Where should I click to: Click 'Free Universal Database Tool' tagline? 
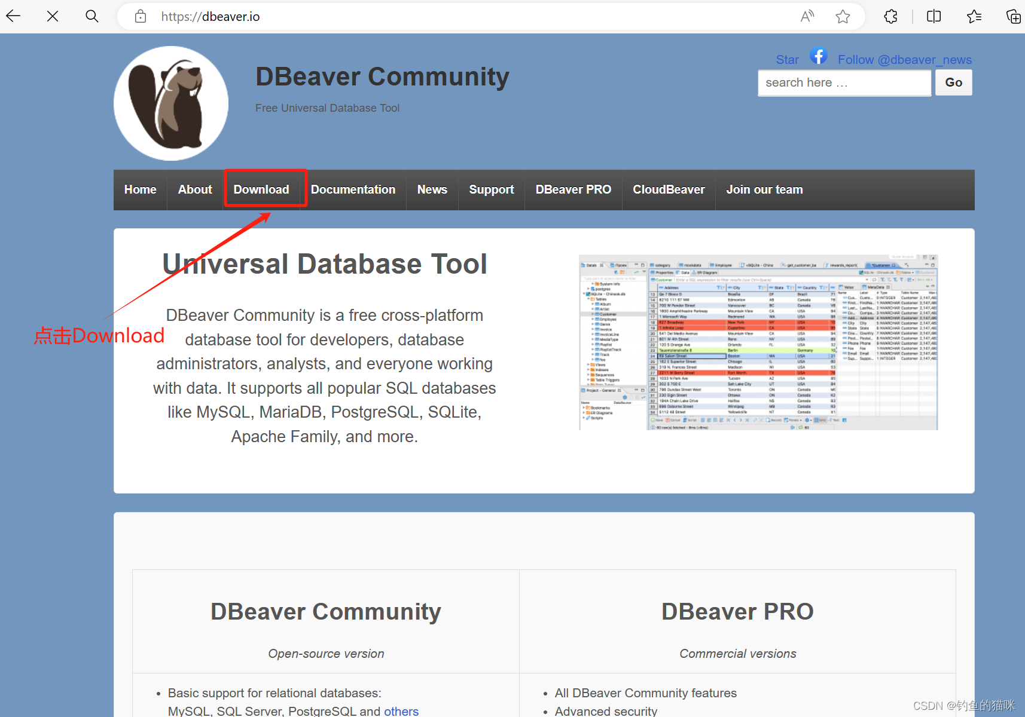pos(327,108)
